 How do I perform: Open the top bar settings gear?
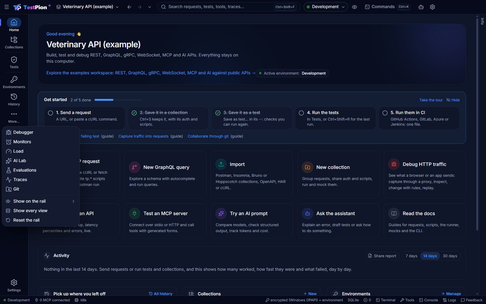pos(432,7)
